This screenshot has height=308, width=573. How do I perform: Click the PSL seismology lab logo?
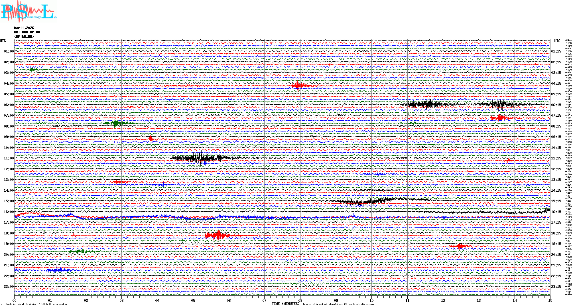(29, 11)
